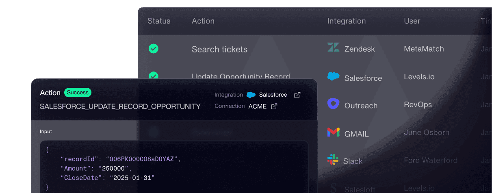Image resolution: width=492 pixels, height=193 pixels.
Task: Sort by User column header
Action: [412, 21]
